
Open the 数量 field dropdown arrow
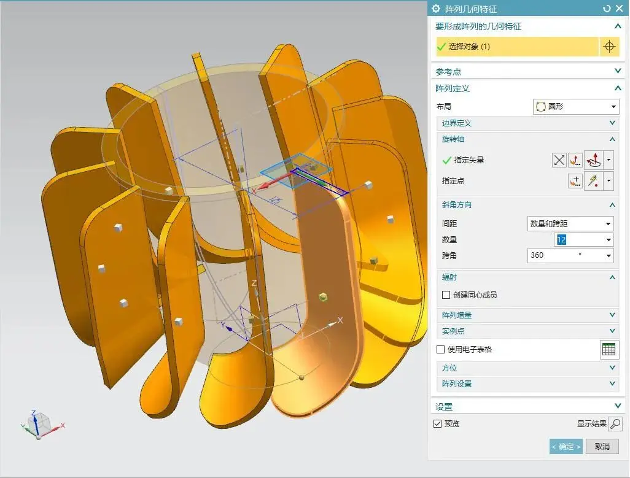click(x=609, y=239)
